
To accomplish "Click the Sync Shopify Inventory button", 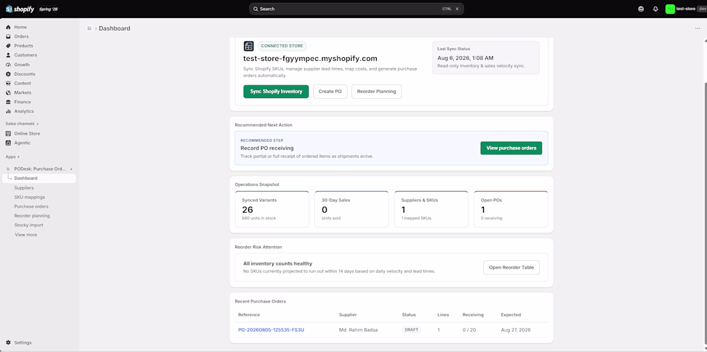I will point(276,91).
